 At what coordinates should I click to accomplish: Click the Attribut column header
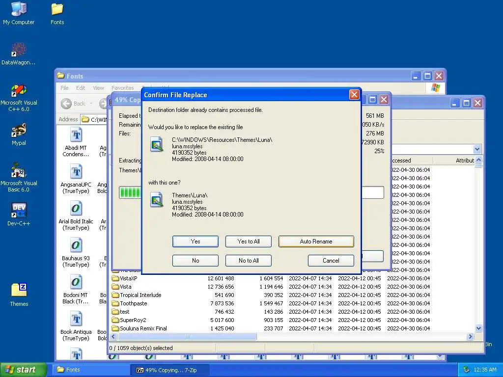click(x=465, y=161)
